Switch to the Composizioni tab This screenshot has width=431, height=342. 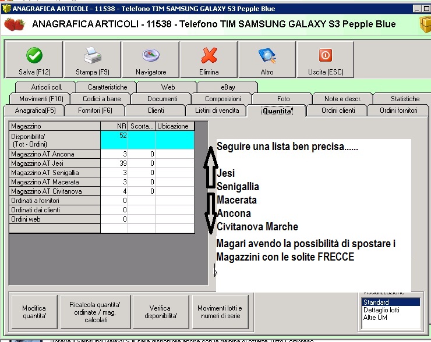[222, 98]
